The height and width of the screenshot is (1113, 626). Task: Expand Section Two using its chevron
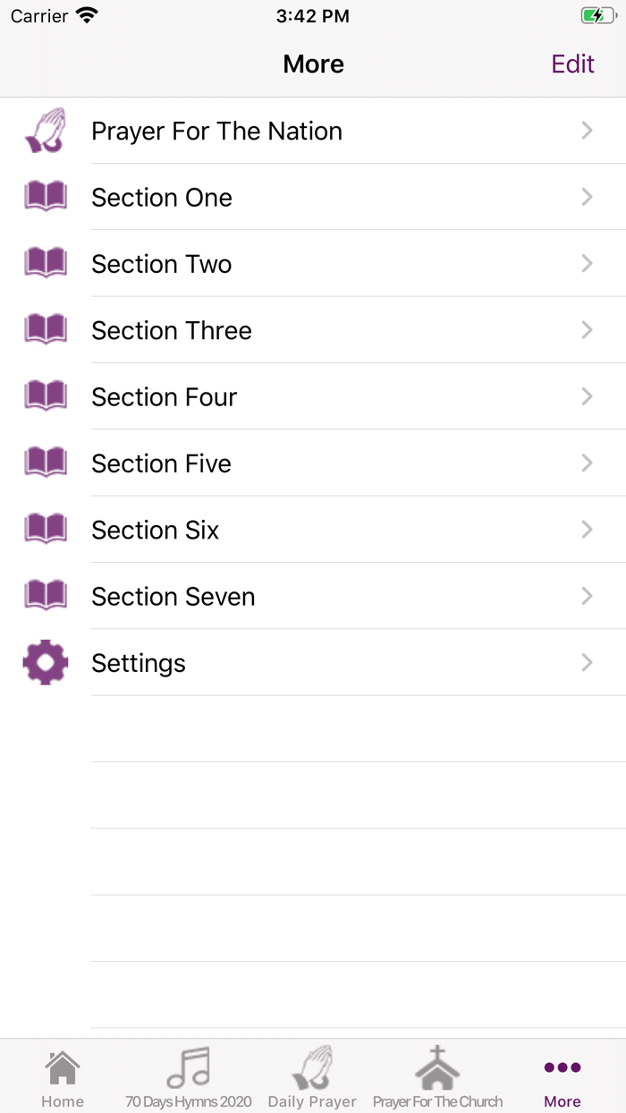click(588, 263)
